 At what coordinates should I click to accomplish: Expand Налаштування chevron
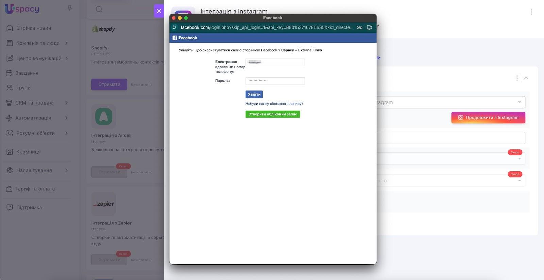pos(67,170)
